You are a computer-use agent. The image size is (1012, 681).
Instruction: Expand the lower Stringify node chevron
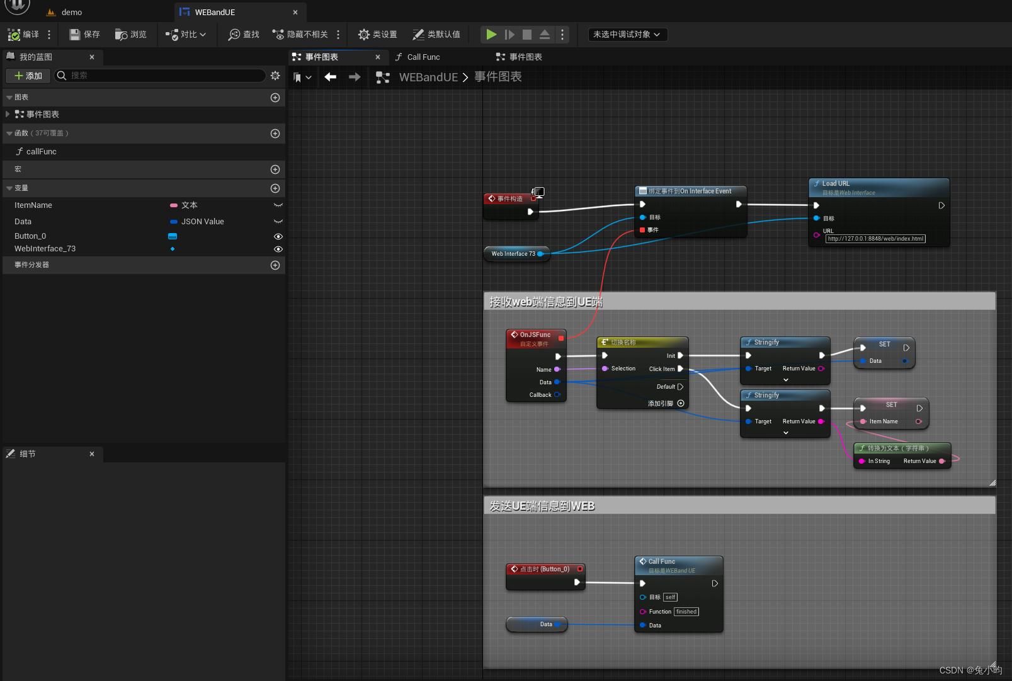point(786,433)
